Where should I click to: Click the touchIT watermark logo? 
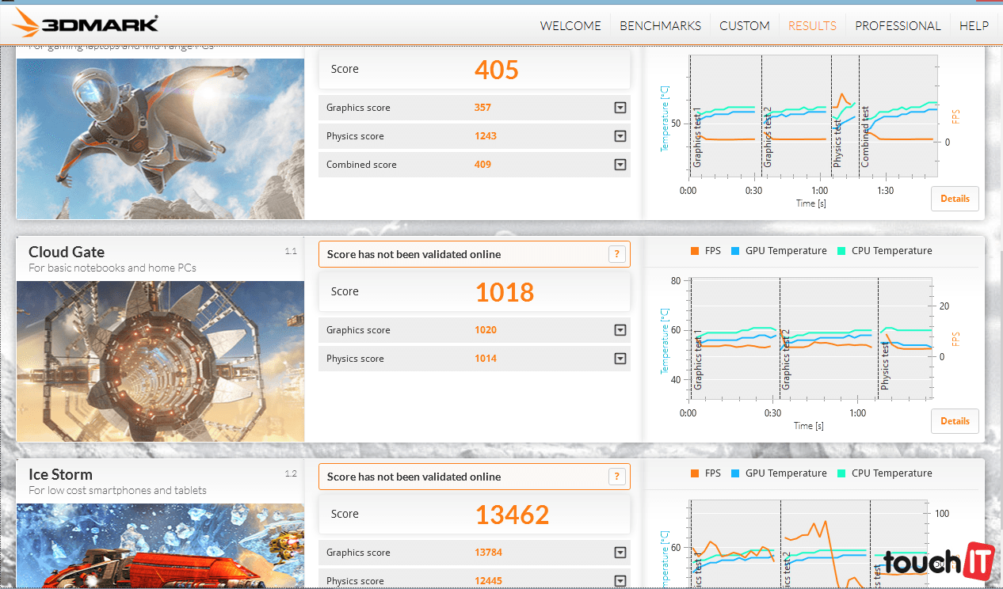[933, 561]
